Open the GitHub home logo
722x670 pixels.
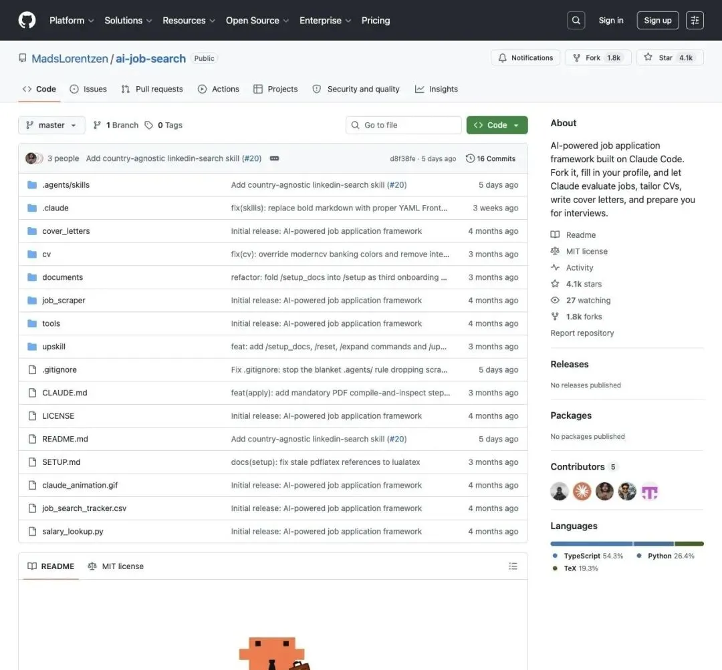coord(27,20)
